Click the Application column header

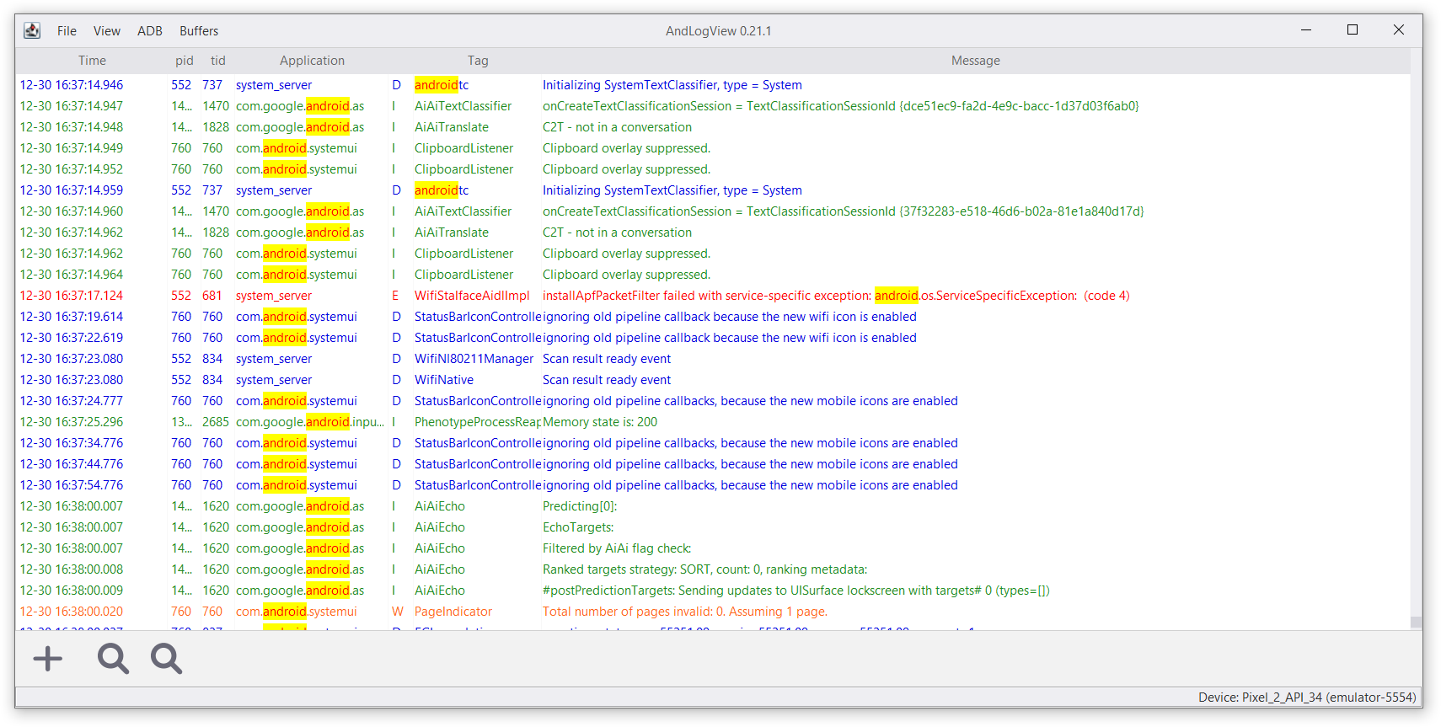click(x=312, y=61)
